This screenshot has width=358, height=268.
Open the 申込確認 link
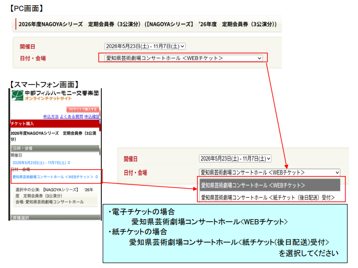coord(92,116)
